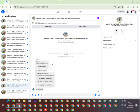Viewport: 140px width, 112px height.
Task: Open the Groups icon in top navigation
Action: (80, 12)
